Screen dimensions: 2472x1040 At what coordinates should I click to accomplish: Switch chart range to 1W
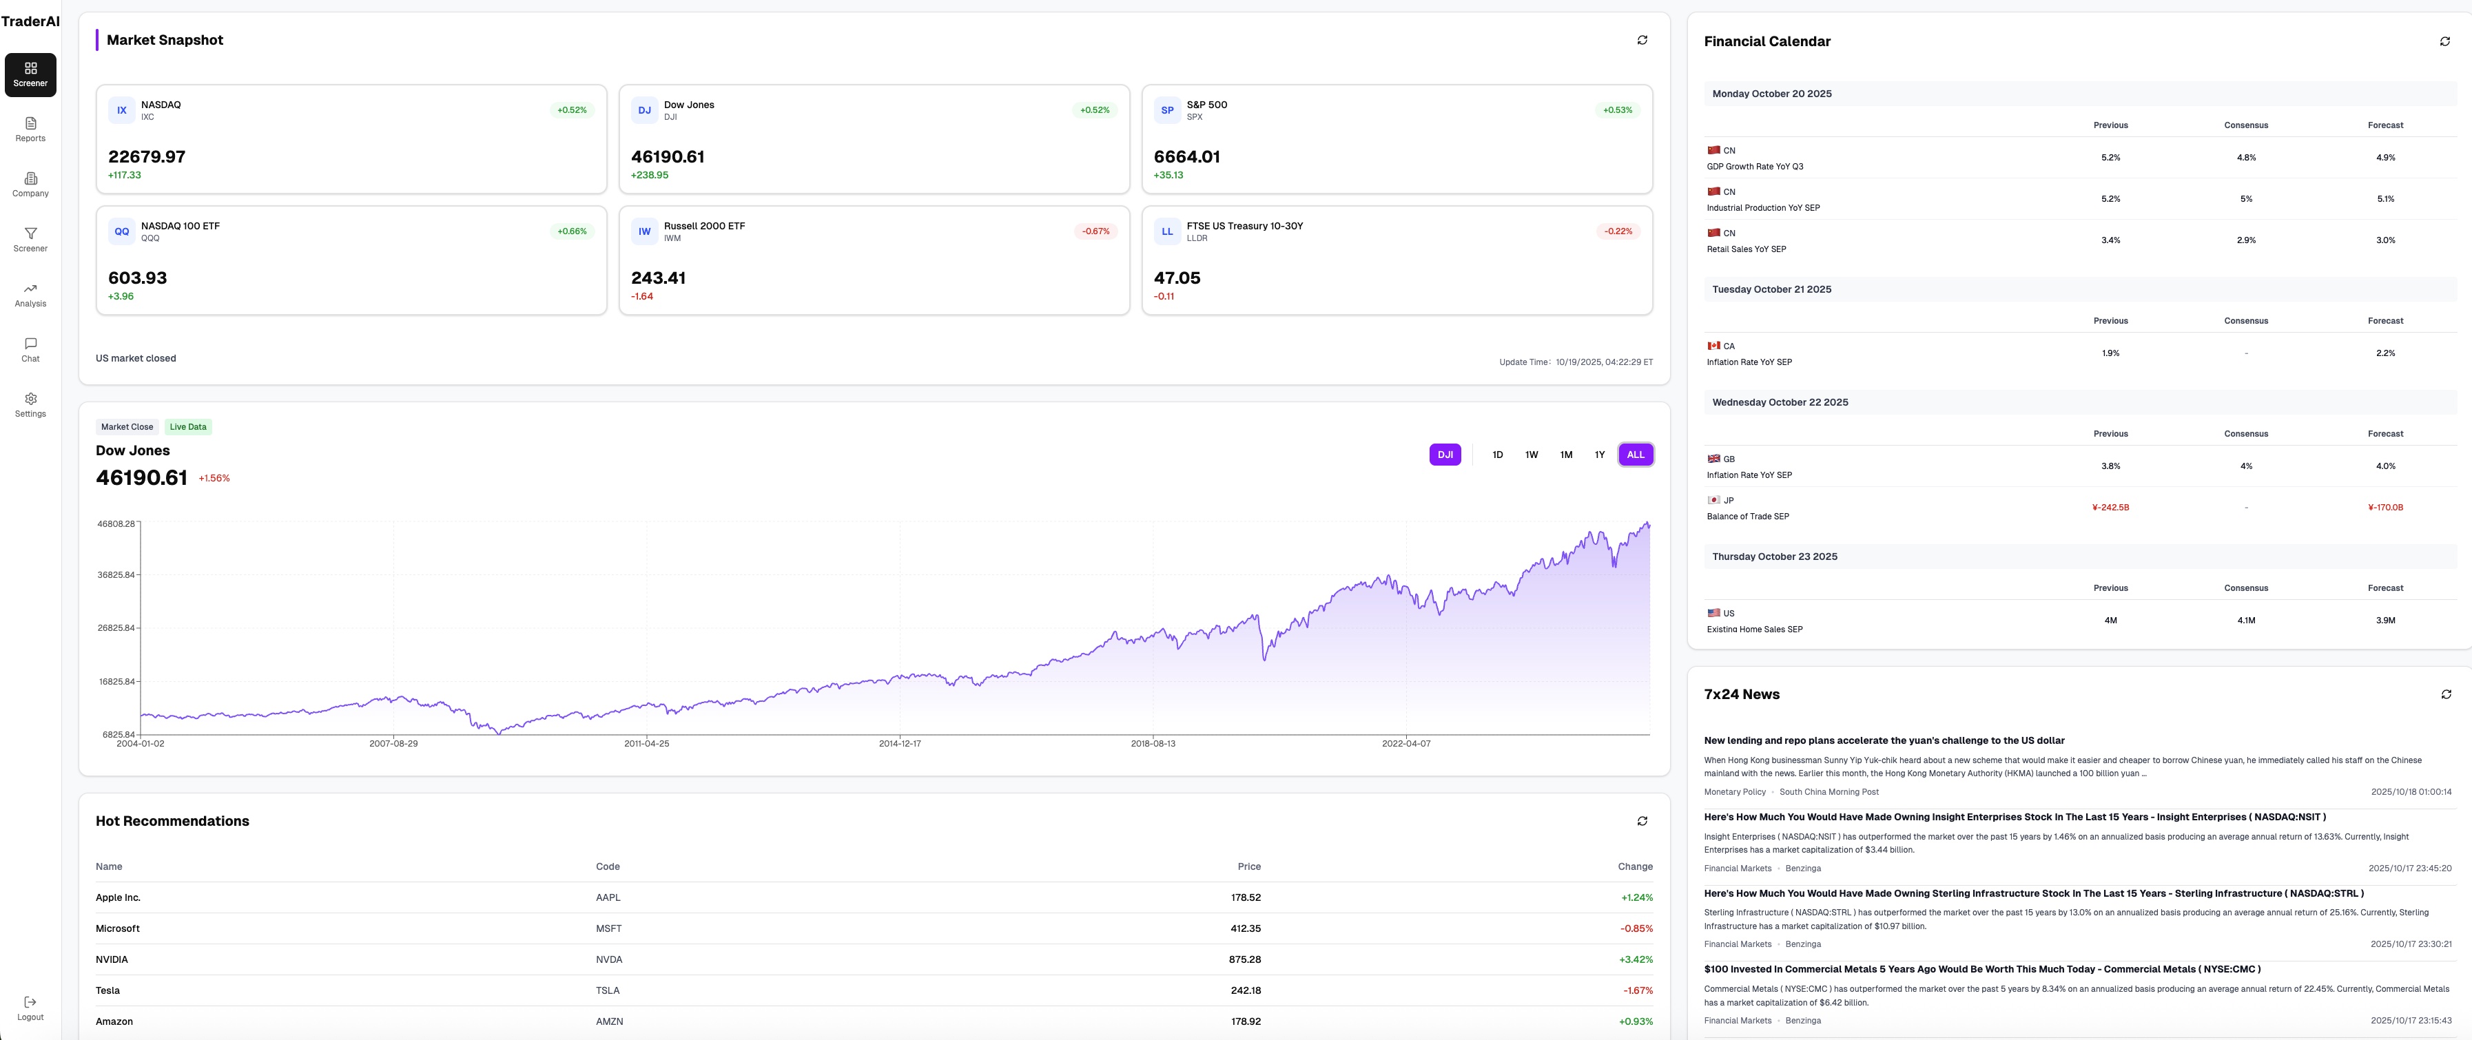[1532, 455]
